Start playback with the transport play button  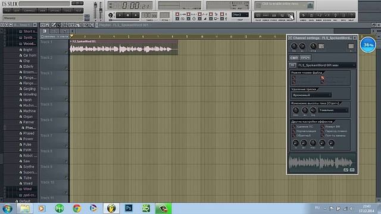[x=120, y=15]
